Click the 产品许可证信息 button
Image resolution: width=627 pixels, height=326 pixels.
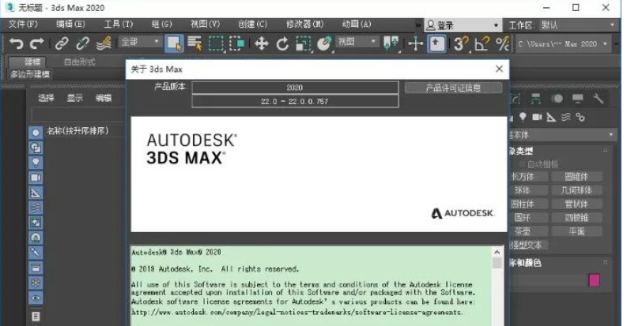coord(454,88)
